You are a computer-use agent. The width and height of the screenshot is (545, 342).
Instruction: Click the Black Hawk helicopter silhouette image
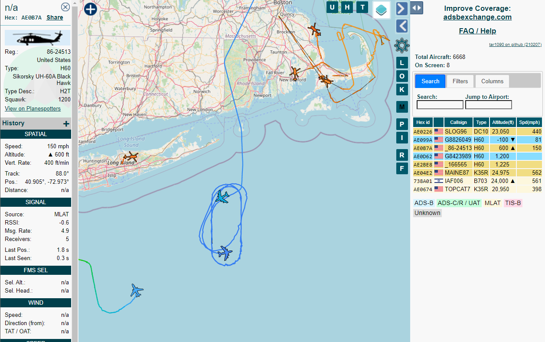(37, 38)
